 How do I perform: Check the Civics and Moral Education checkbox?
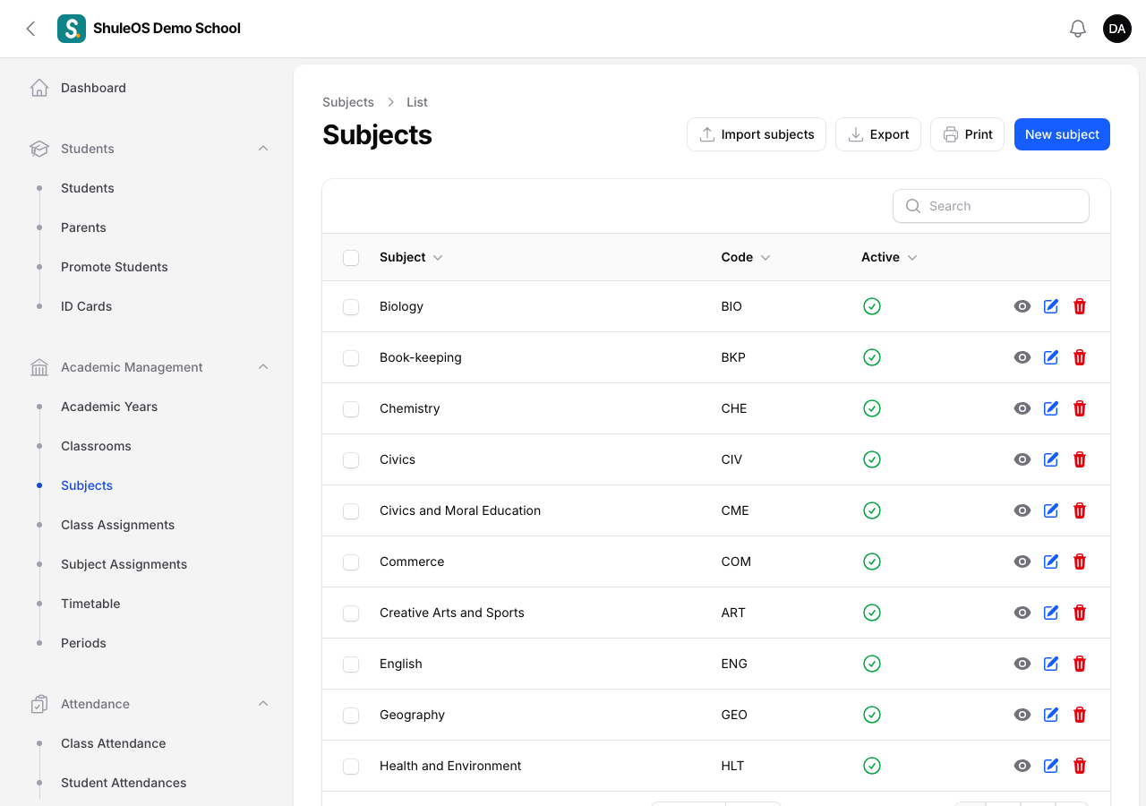point(351,511)
